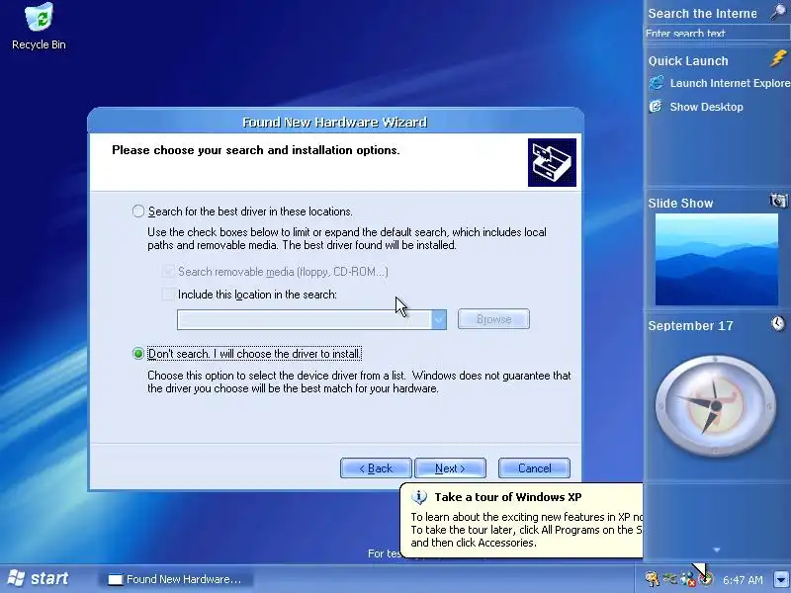Select the Found New Hardware taskbar button
The image size is (791, 593).
(175, 579)
